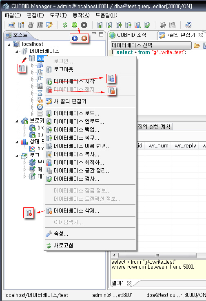Open the 파일(F) menu
This screenshot has width=206, height=301.
13,16
